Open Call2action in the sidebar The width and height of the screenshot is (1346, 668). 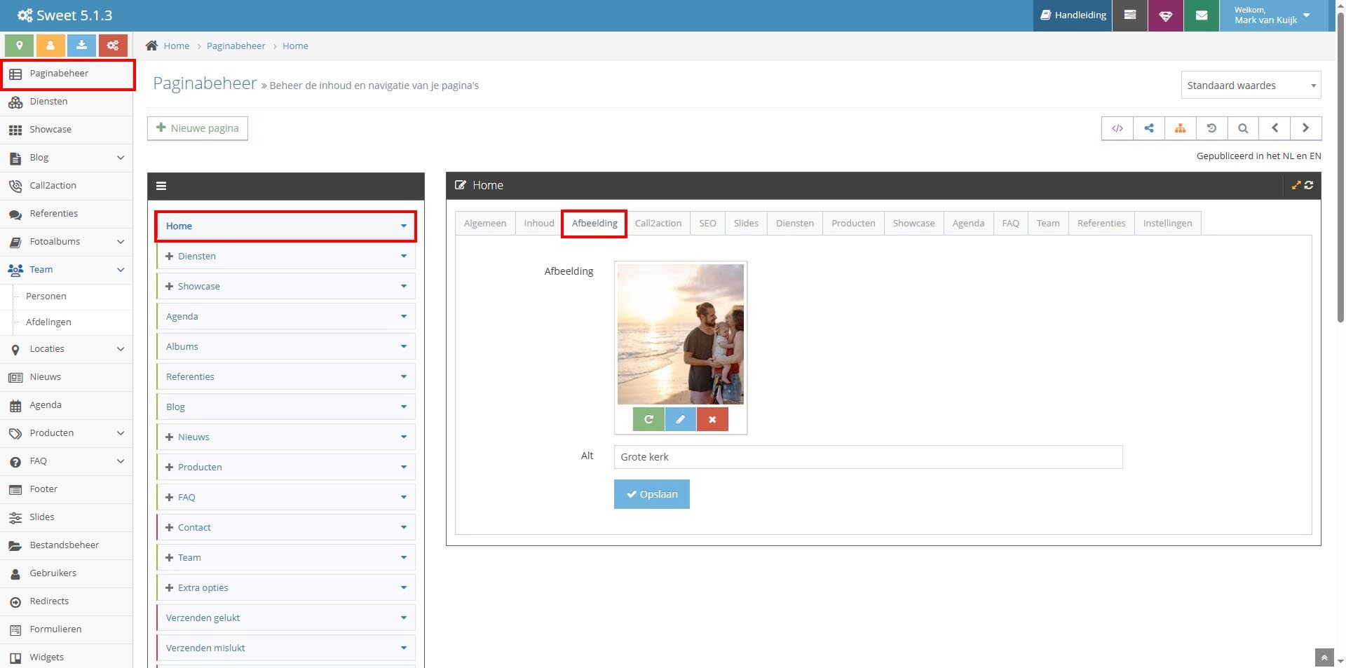[67, 186]
